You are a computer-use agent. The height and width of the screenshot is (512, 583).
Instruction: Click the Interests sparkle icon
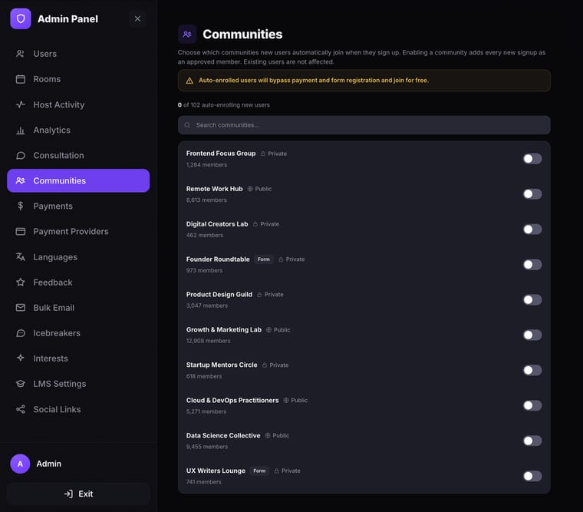[21, 358]
